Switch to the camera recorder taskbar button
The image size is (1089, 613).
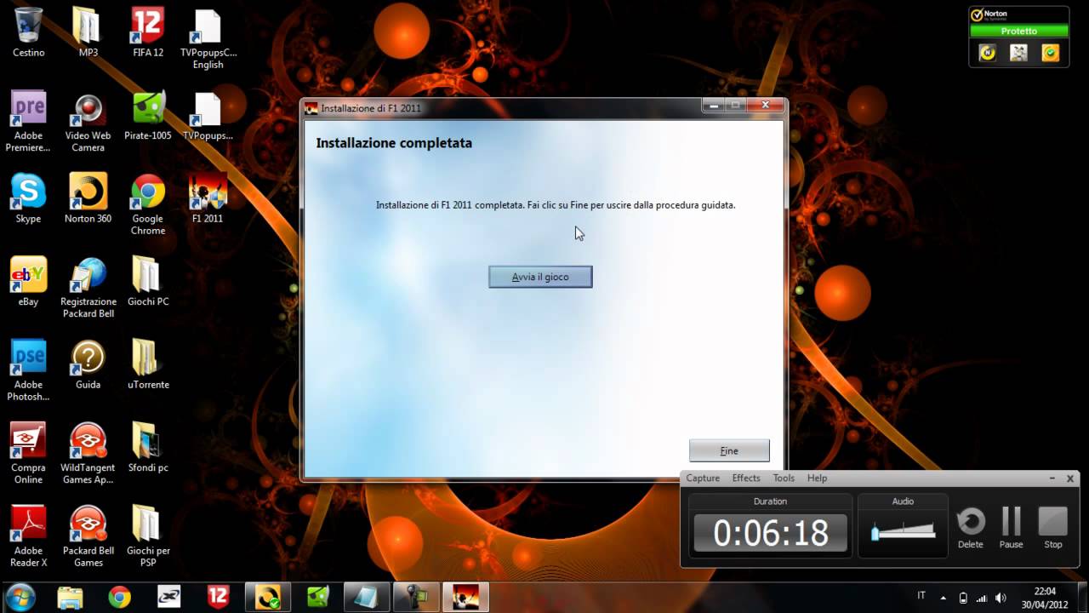click(416, 597)
